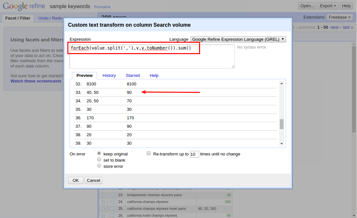Image resolution: width=357 pixels, height=218 pixels.
Task: Click OK to apply transform
Action: coord(76,180)
